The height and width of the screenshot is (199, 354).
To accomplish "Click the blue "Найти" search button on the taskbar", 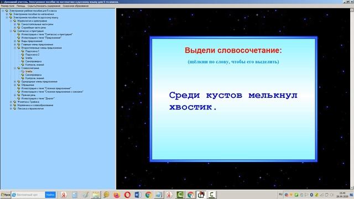I will pos(50,195).
